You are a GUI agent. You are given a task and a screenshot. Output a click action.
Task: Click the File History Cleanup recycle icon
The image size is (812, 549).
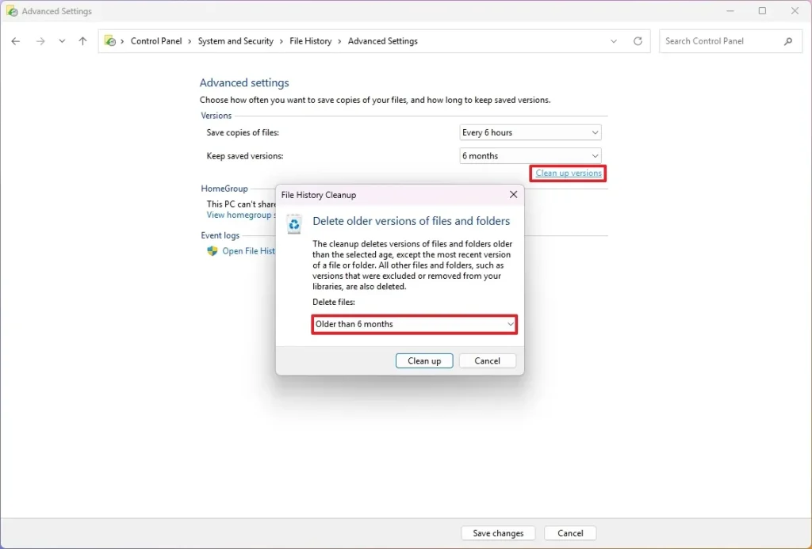click(x=294, y=224)
